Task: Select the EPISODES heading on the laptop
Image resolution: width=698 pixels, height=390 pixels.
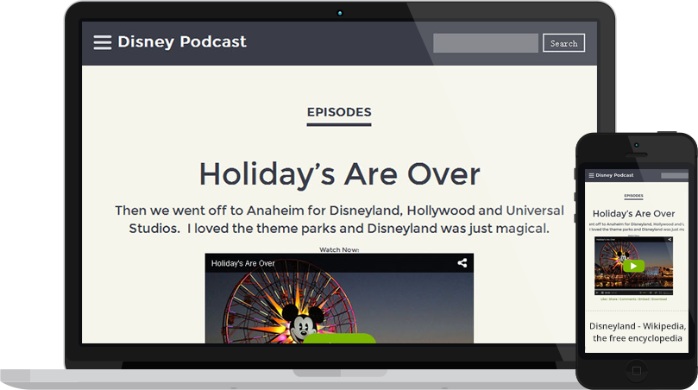Action: pos(339,112)
